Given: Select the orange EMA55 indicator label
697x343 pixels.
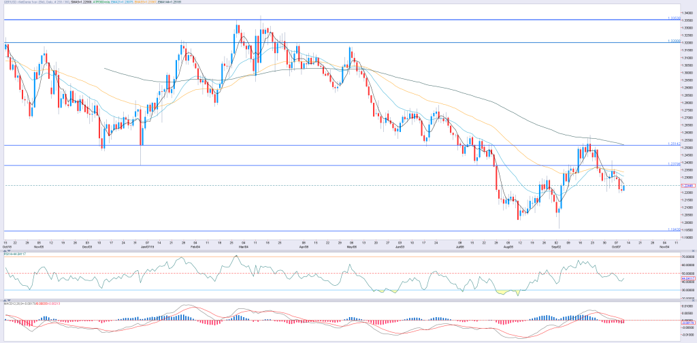Looking at the screenshot, I should 146,2.
